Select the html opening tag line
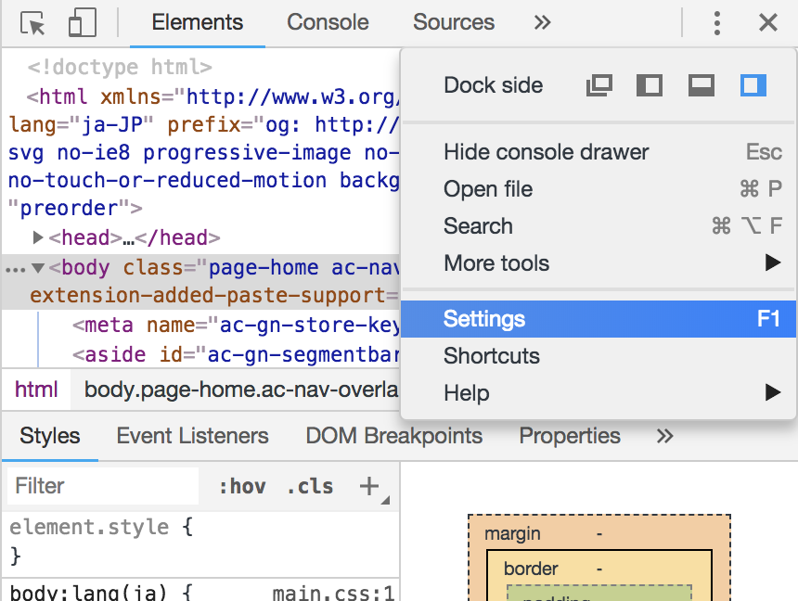 [x=212, y=96]
